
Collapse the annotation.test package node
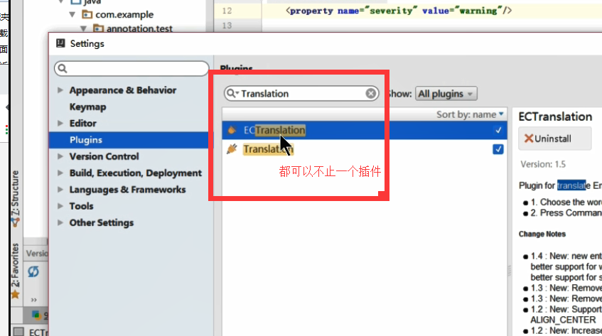pos(83,28)
